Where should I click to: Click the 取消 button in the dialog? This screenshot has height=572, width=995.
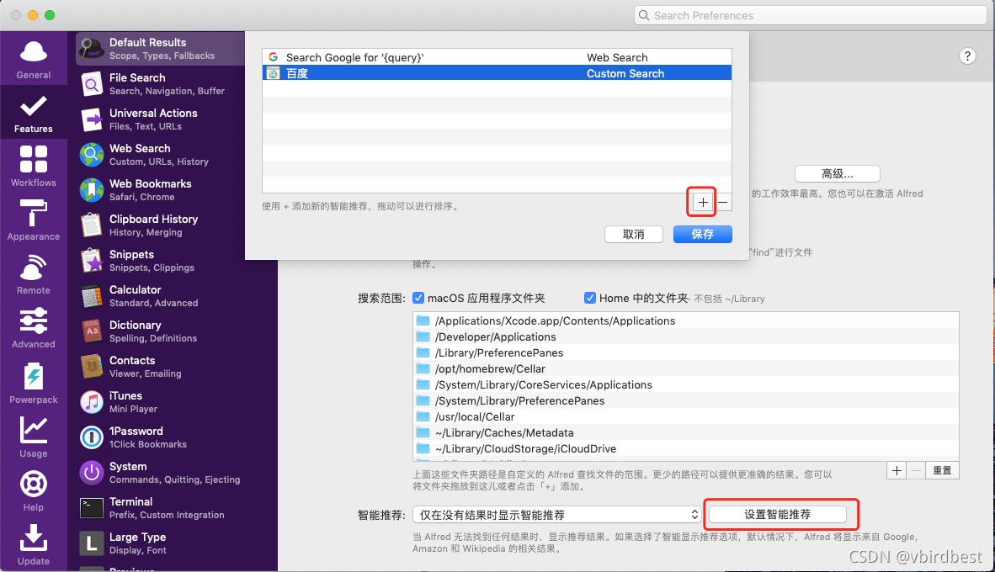coord(633,234)
